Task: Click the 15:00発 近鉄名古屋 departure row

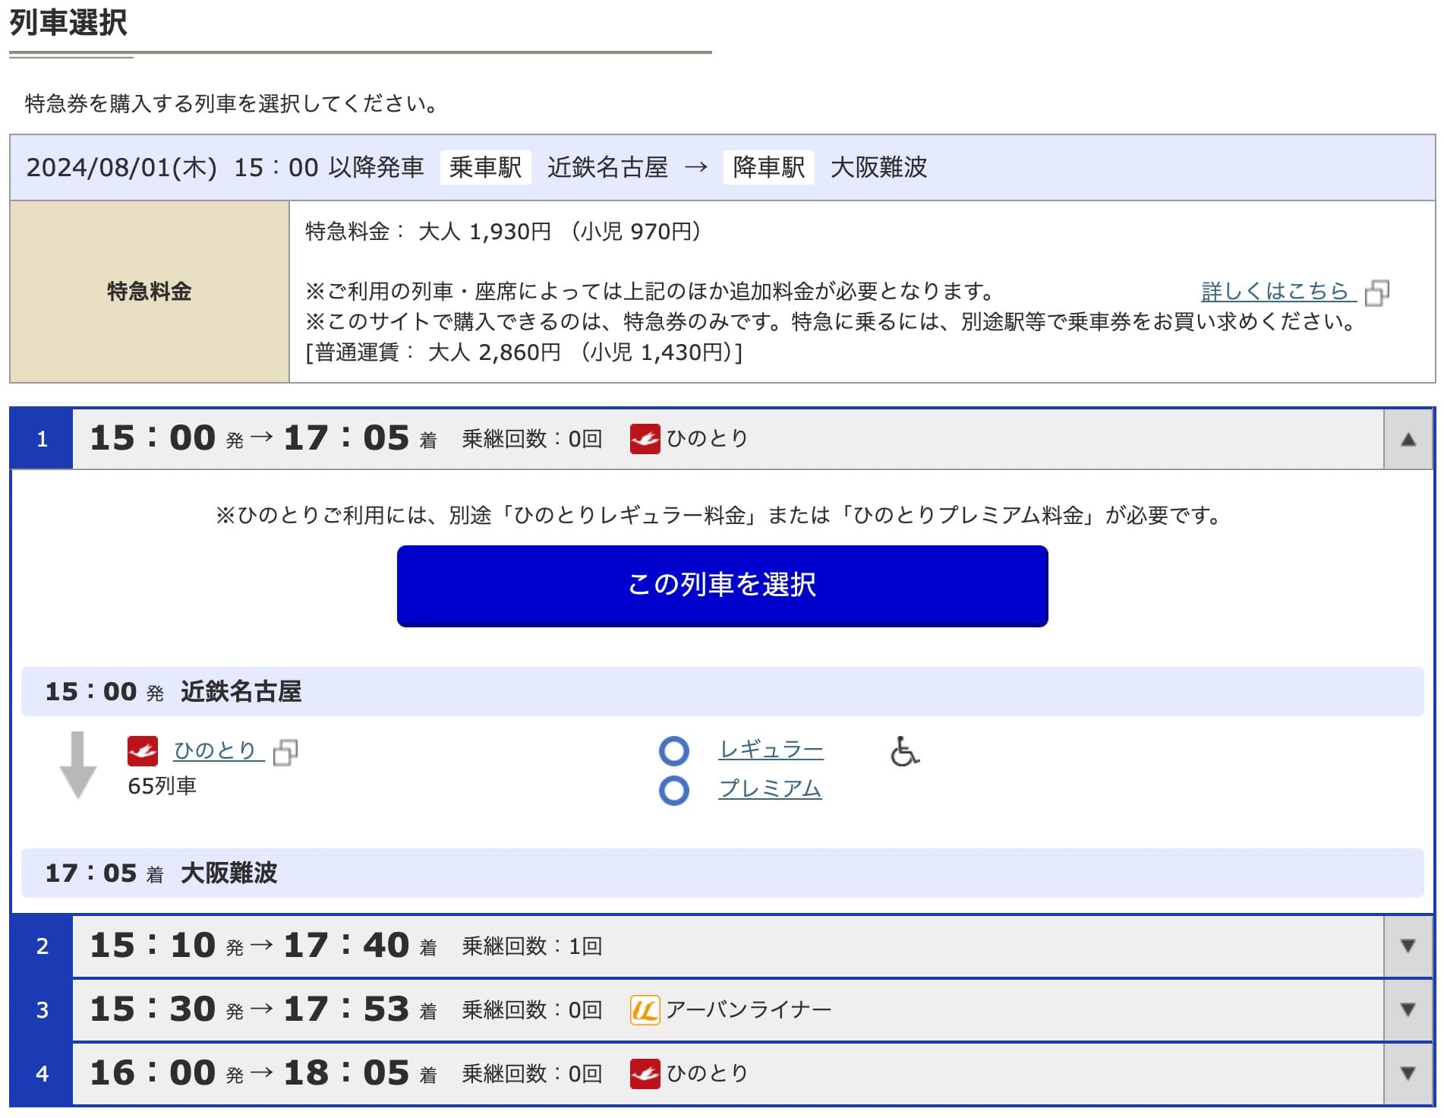Action: 722,692
